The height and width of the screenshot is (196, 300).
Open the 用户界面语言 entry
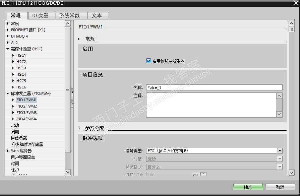[23, 157]
